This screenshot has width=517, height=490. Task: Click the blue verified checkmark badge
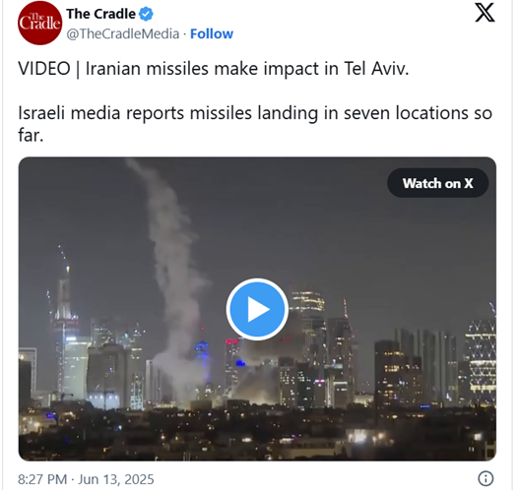(146, 14)
